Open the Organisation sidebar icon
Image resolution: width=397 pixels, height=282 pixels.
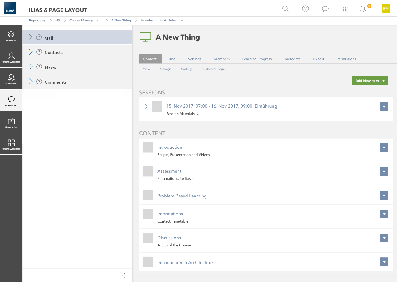coord(11,122)
